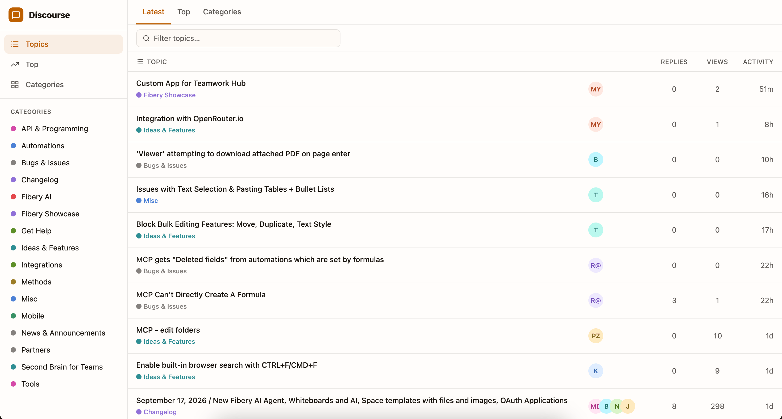782x419 pixels.
Task: Click K avatar on browser search topic
Action: (596, 371)
